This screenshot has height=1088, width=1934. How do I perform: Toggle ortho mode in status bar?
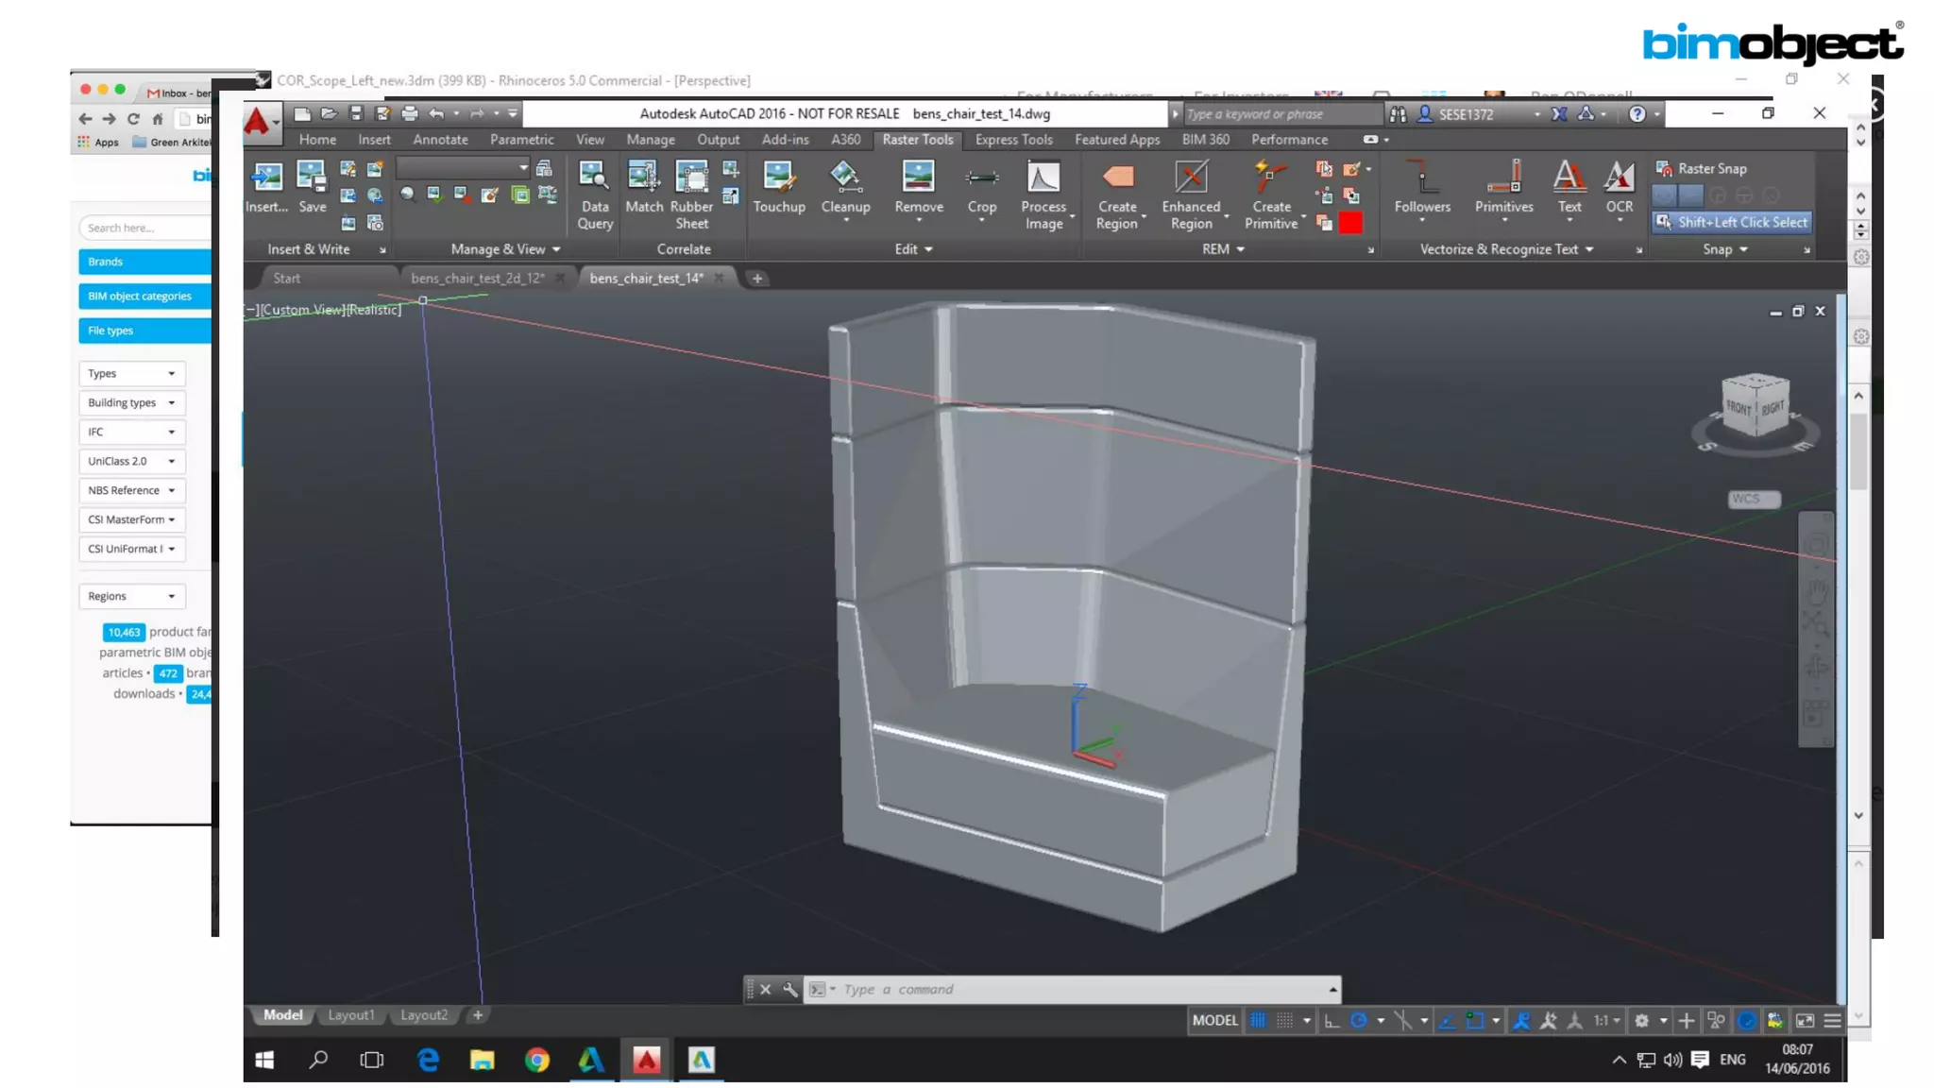tap(1332, 1020)
